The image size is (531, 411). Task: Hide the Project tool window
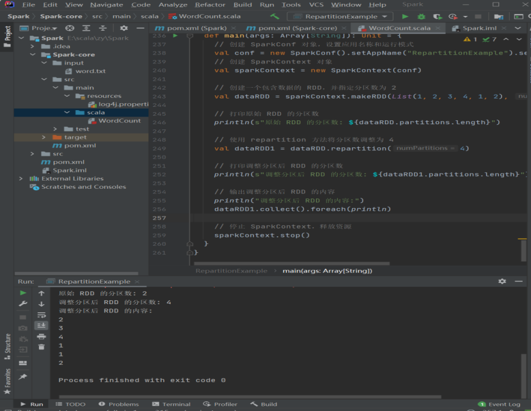coord(140,28)
